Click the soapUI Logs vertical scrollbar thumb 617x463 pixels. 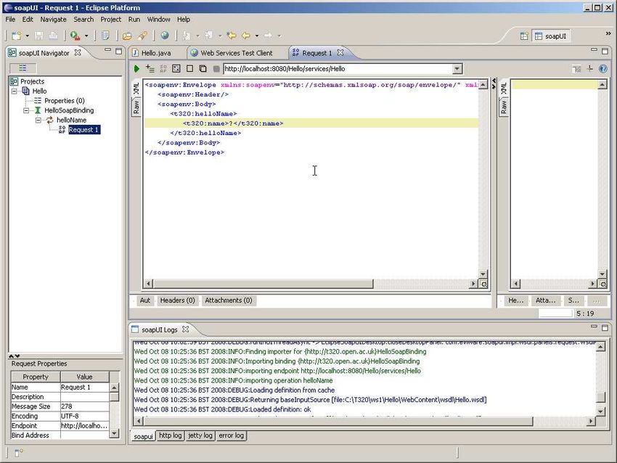point(601,397)
